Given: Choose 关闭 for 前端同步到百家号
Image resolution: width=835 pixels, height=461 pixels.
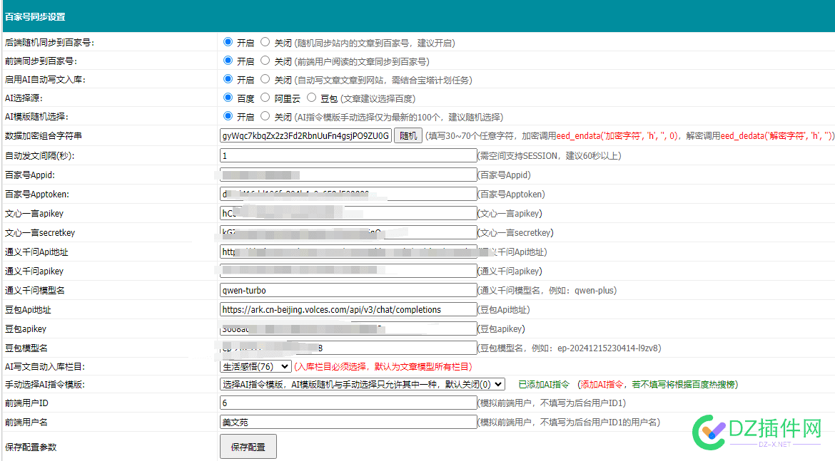Looking at the screenshot, I should (x=265, y=61).
